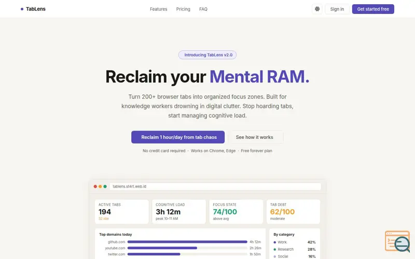Open the Features nav link
The width and height of the screenshot is (415, 259).
point(159,9)
